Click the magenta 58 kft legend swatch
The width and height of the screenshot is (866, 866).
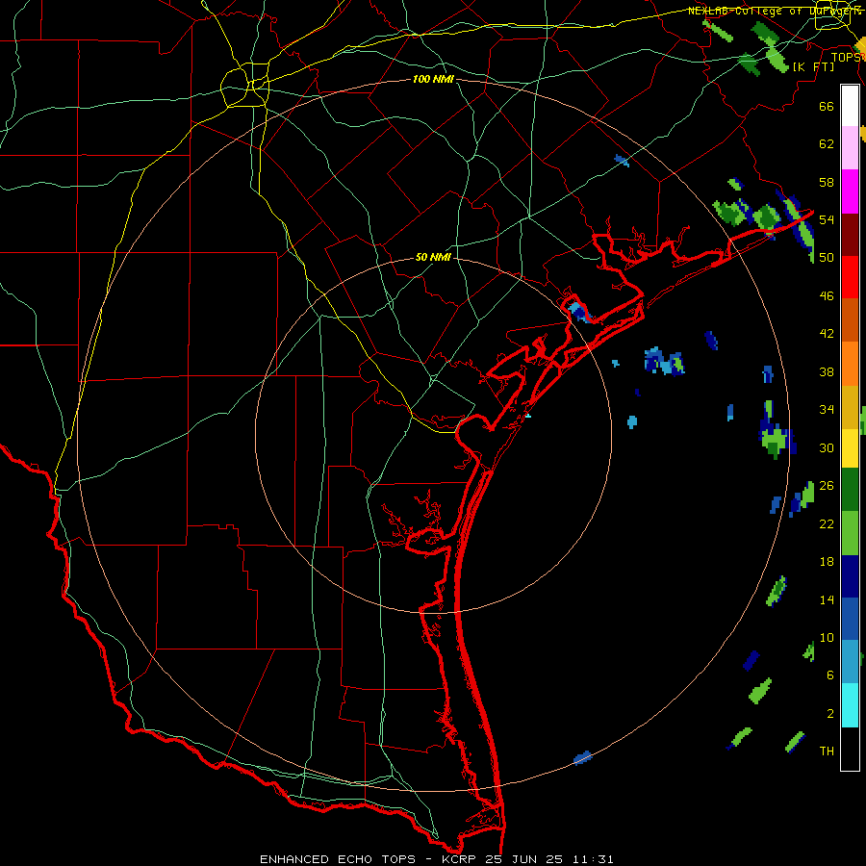pyautogui.click(x=850, y=191)
